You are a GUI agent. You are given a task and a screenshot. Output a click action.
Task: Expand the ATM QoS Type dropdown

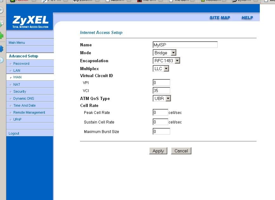[162, 98]
